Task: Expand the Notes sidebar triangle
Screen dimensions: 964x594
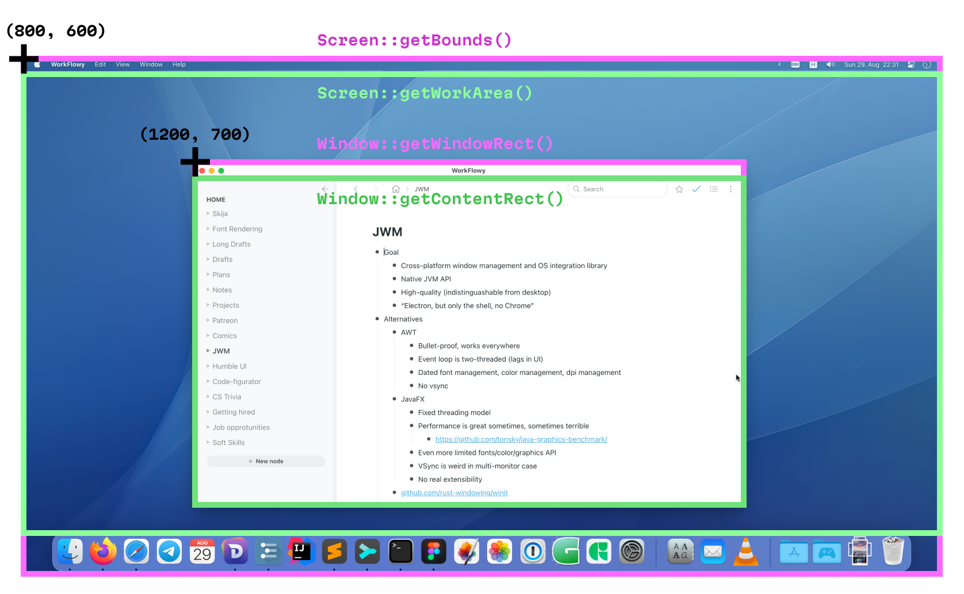Action: (208, 290)
